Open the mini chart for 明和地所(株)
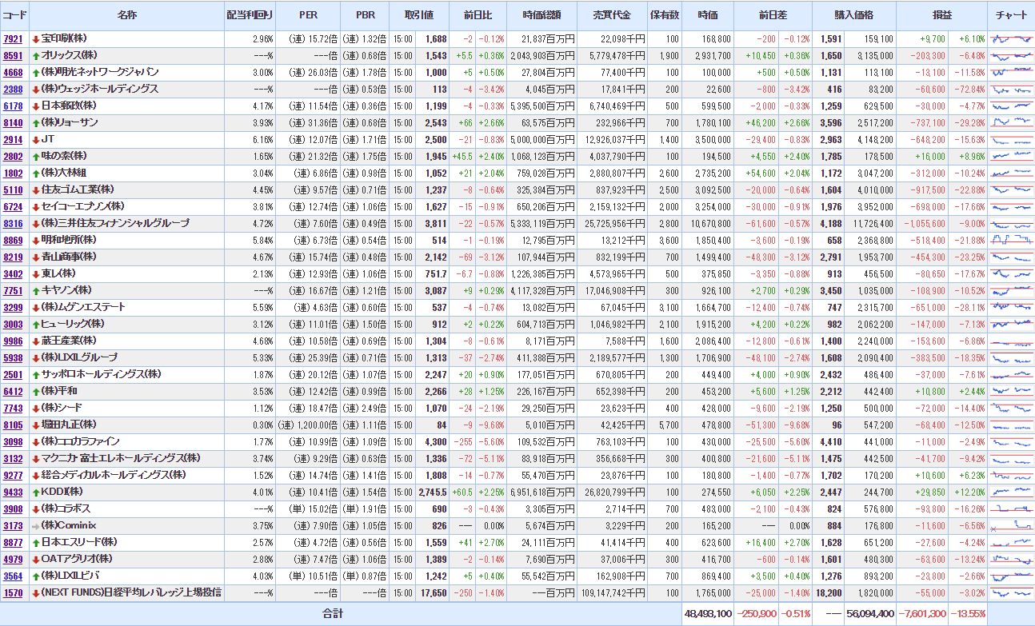The width and height of the screenshot is (1035, 626). (x=1011, y=240)
